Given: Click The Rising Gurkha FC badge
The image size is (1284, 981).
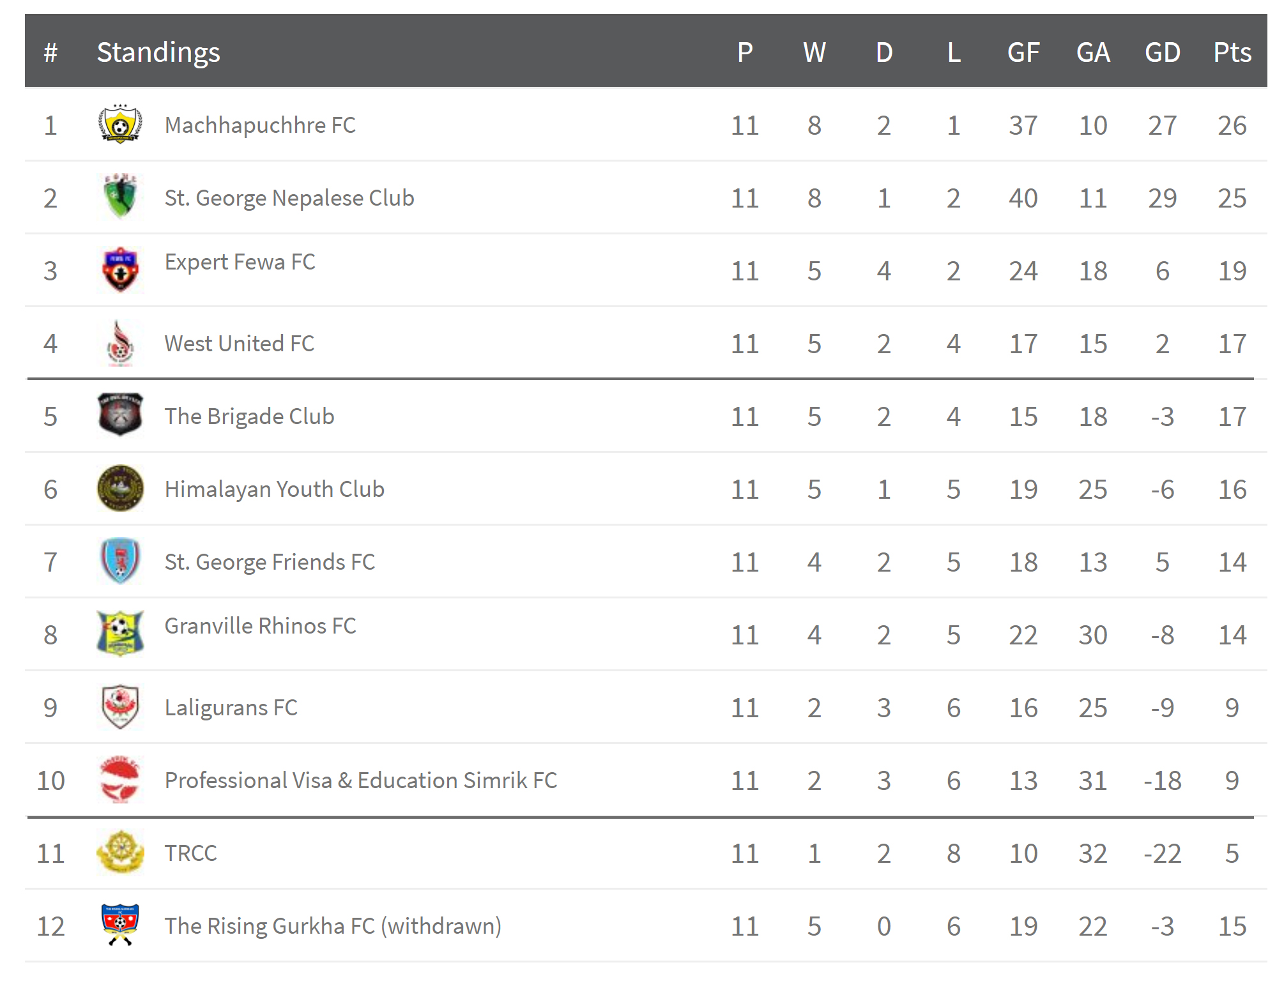Looking at the screenshot, I should pos(120,925).
